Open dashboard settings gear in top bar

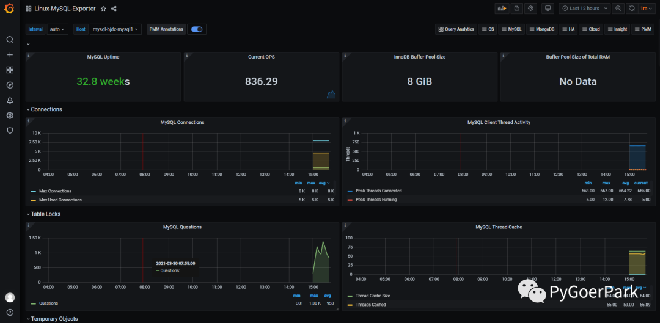530,8
